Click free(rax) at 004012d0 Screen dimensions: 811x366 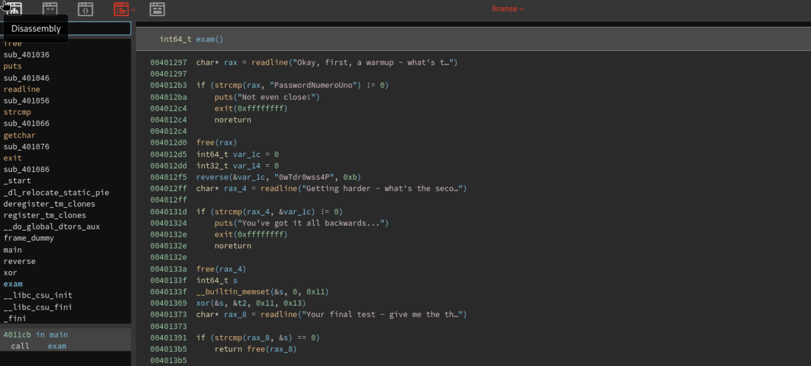(x=217, y=142)
